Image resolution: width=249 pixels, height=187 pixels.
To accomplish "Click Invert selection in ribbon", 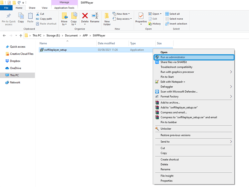I will pos(176,24).
